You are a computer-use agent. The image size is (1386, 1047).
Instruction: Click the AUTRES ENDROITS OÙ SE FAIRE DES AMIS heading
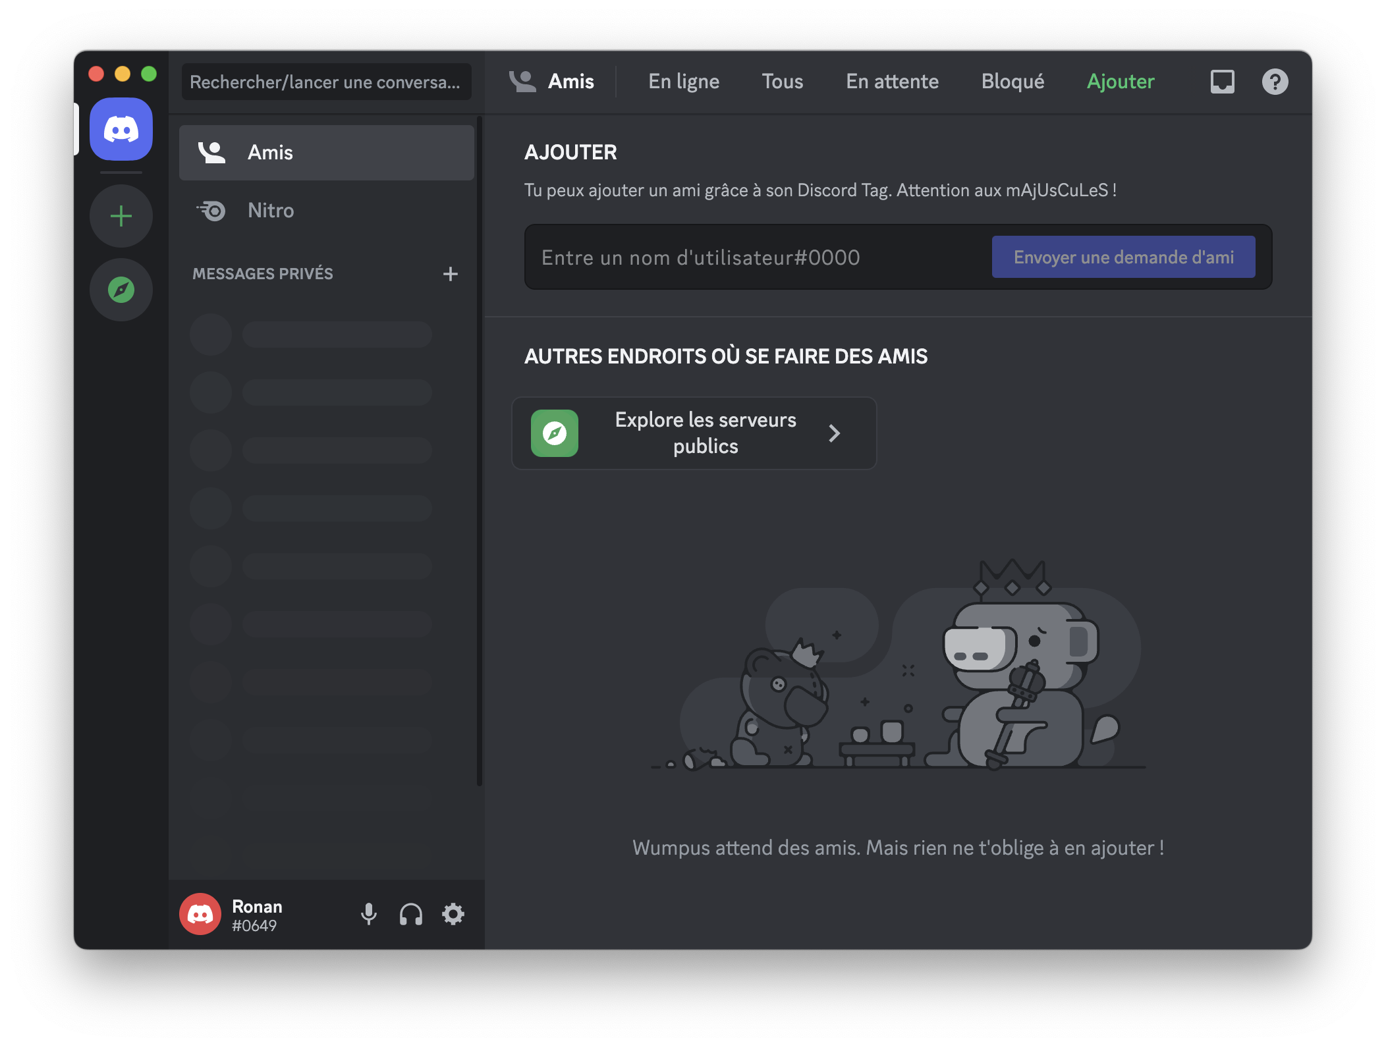click(726, 356)
